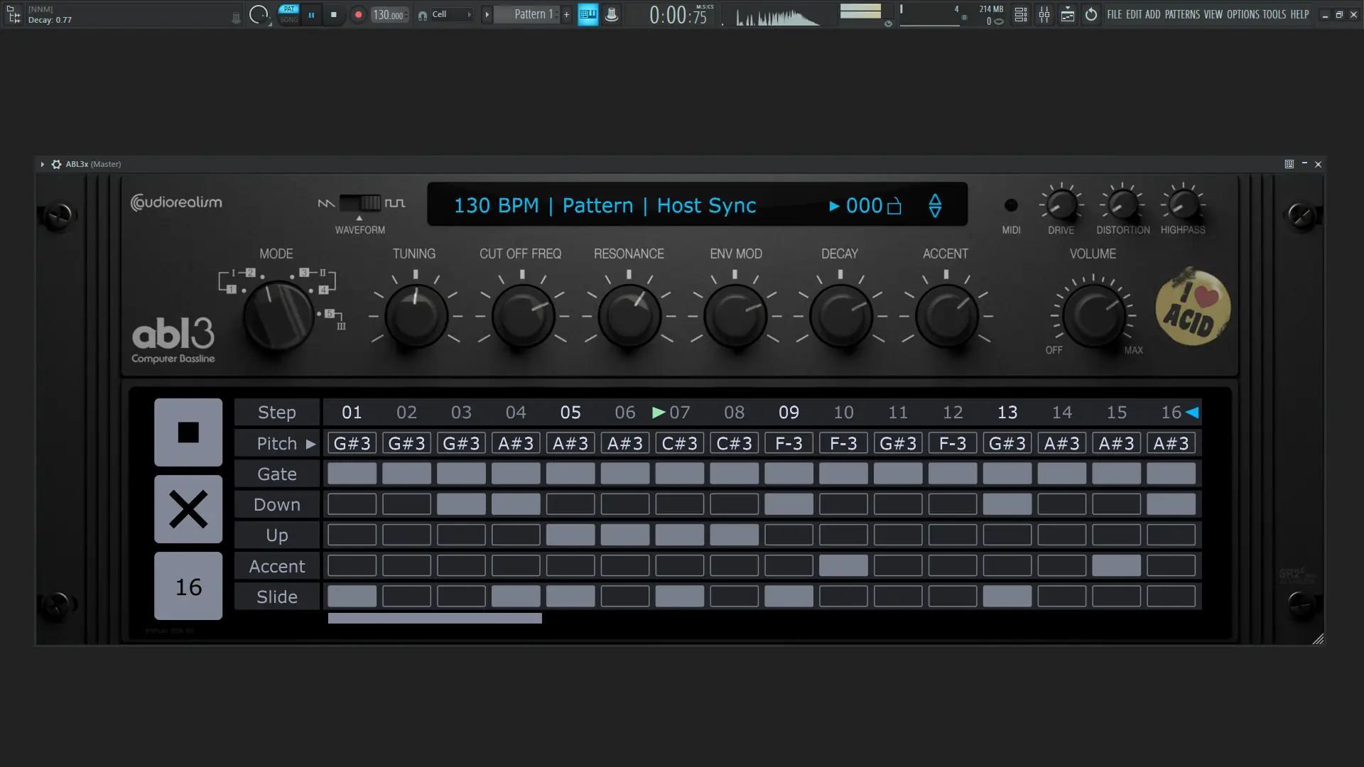The width and height of the screenshot is (1364, 767).
Task: Click pattern number up/down arrows in display
Action: click(x=935, y=206)
